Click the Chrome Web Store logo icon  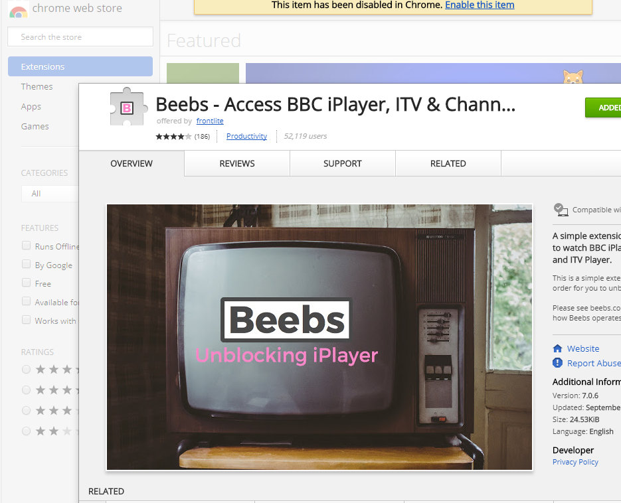tap(18, 9)
